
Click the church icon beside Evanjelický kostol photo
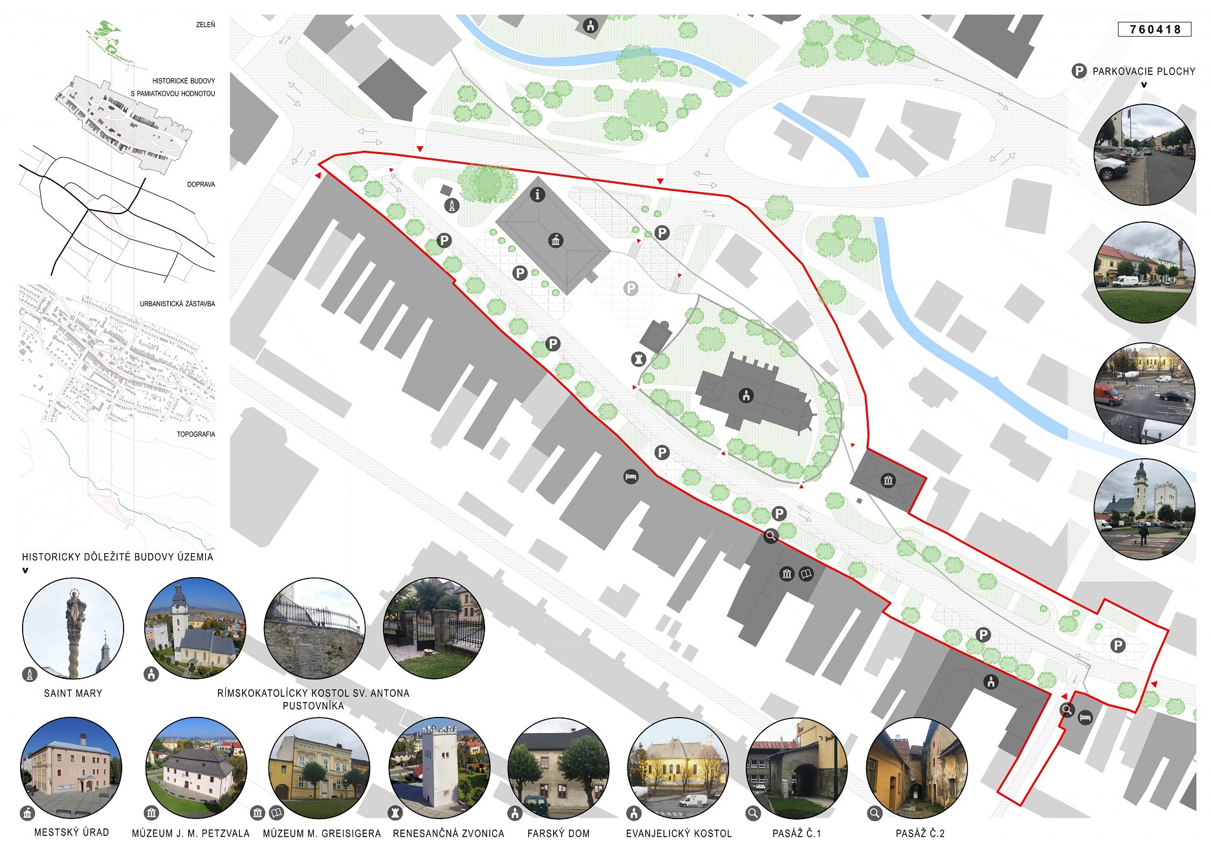click(634, 813)
